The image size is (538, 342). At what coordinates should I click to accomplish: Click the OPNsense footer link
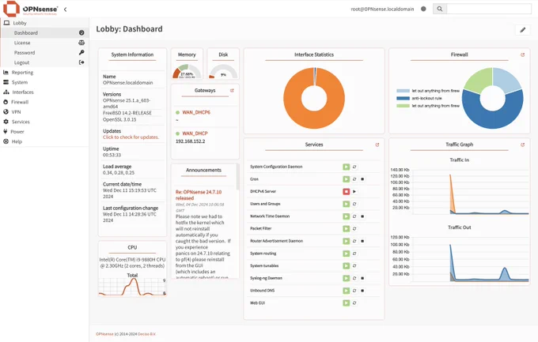tap(104, 334)
